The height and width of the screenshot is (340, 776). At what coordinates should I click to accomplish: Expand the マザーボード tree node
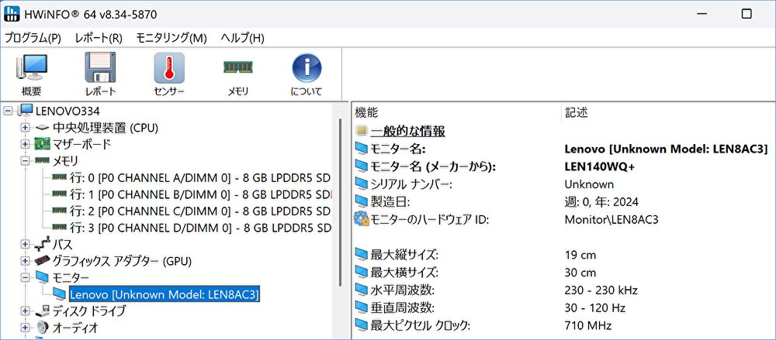pos(25,144)
